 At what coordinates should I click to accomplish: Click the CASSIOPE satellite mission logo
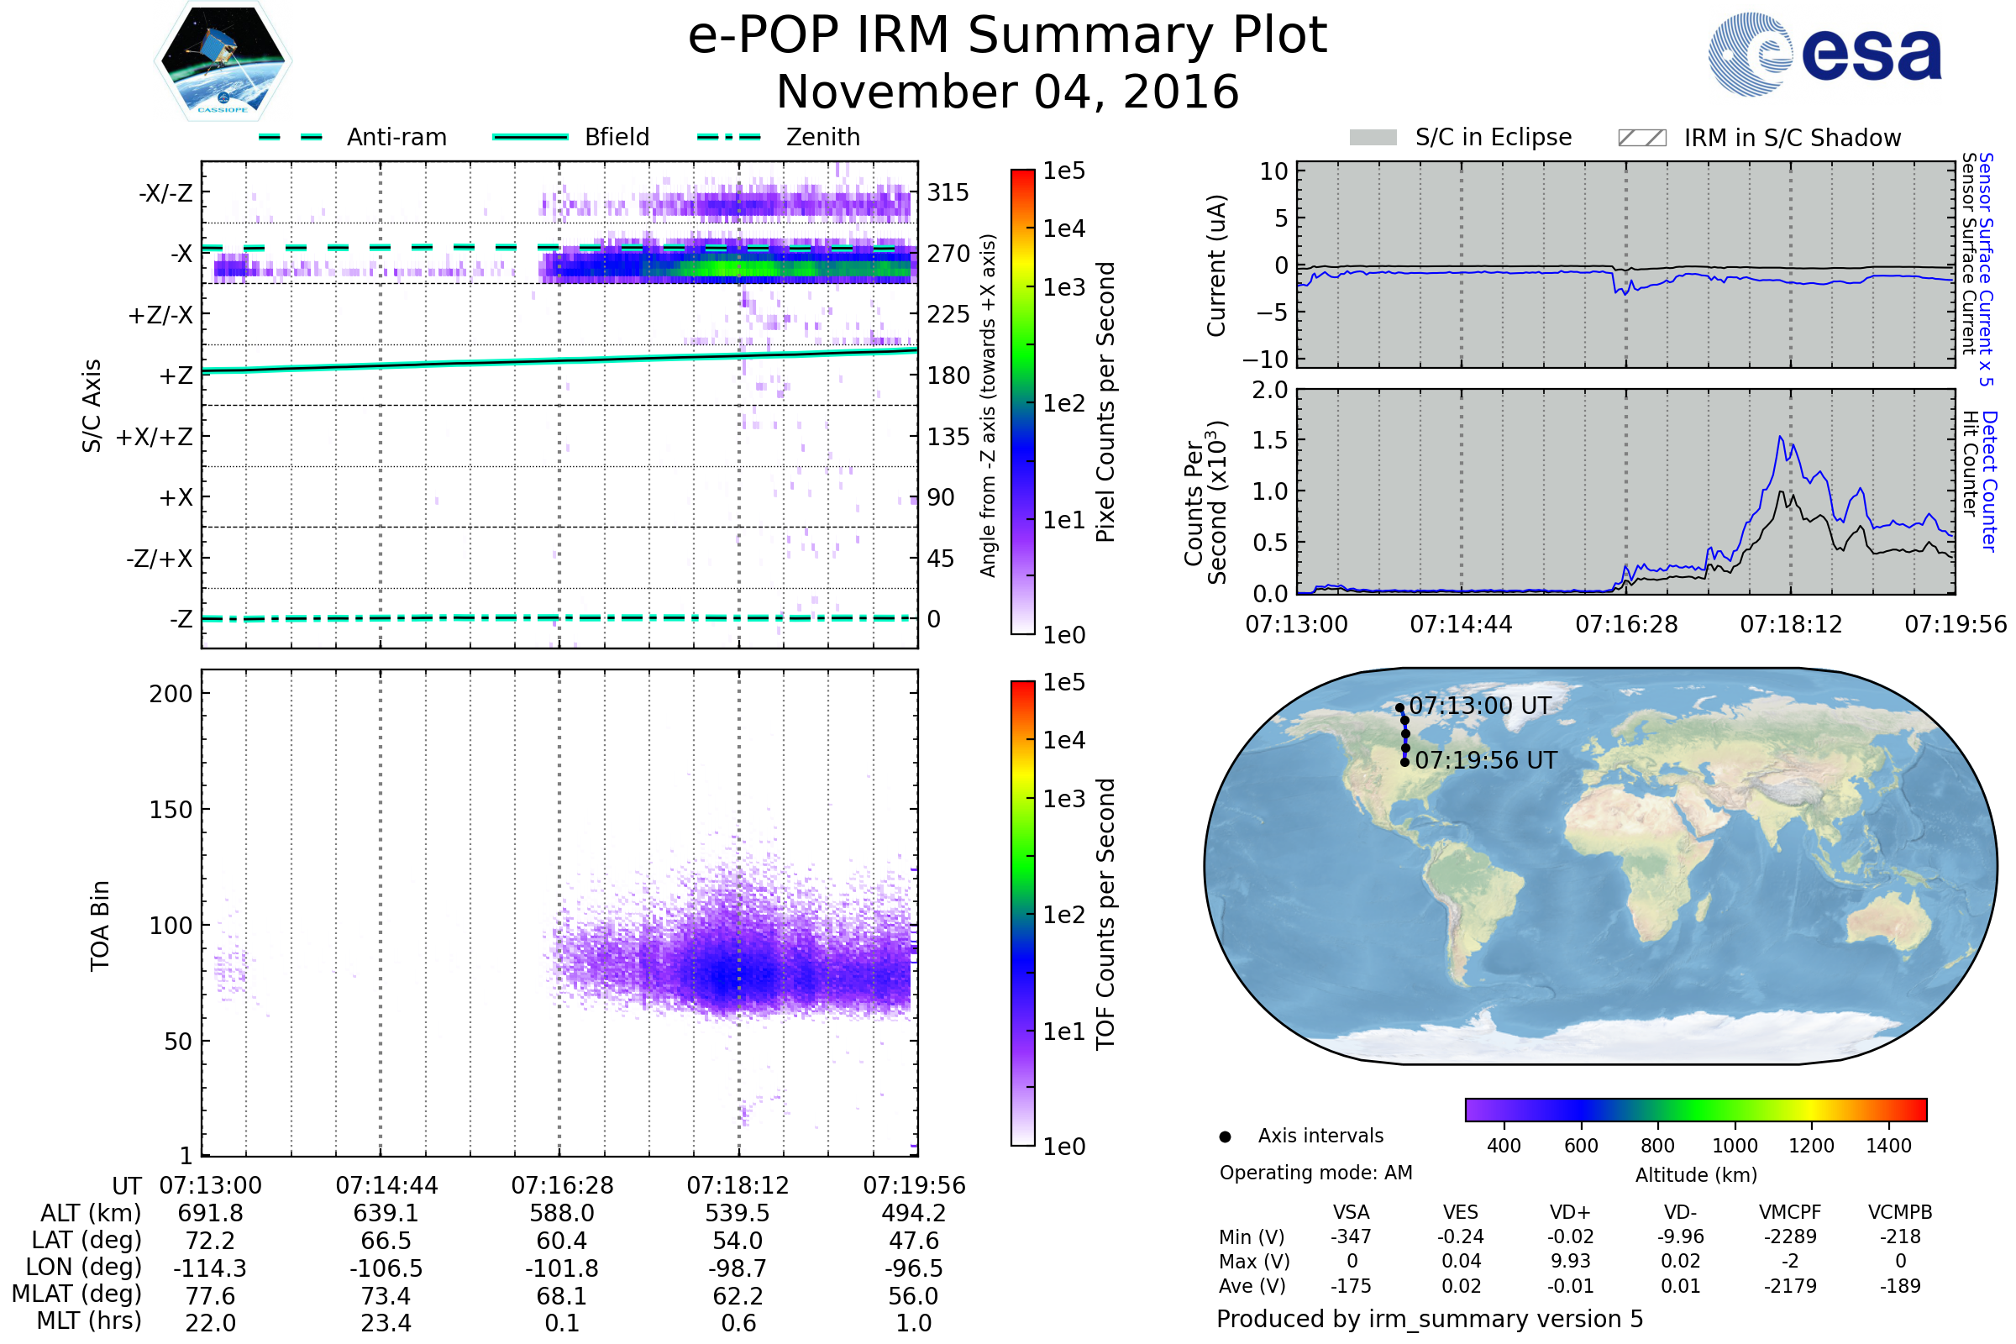point(223,61)
